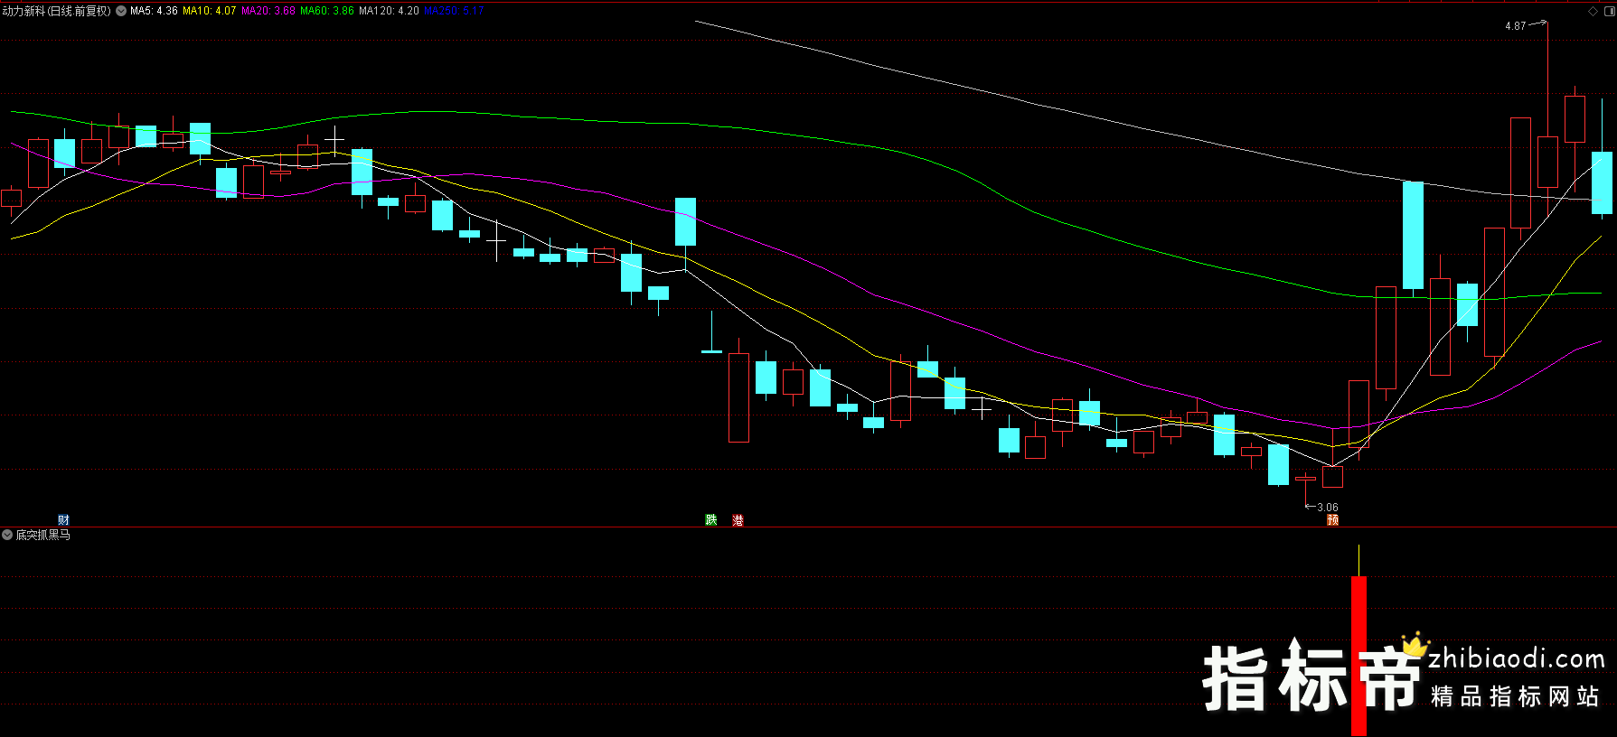Open the red 港 event marker icon
Viewport: 1617px width, 737px height.
tap(738, 520)
